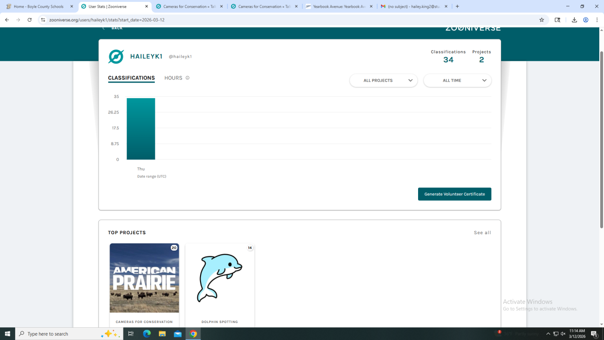The height and width of the screenshot is (340, 604).
Task: Go back in browser history
Action: pyautogui.click(x=7, y=20)
